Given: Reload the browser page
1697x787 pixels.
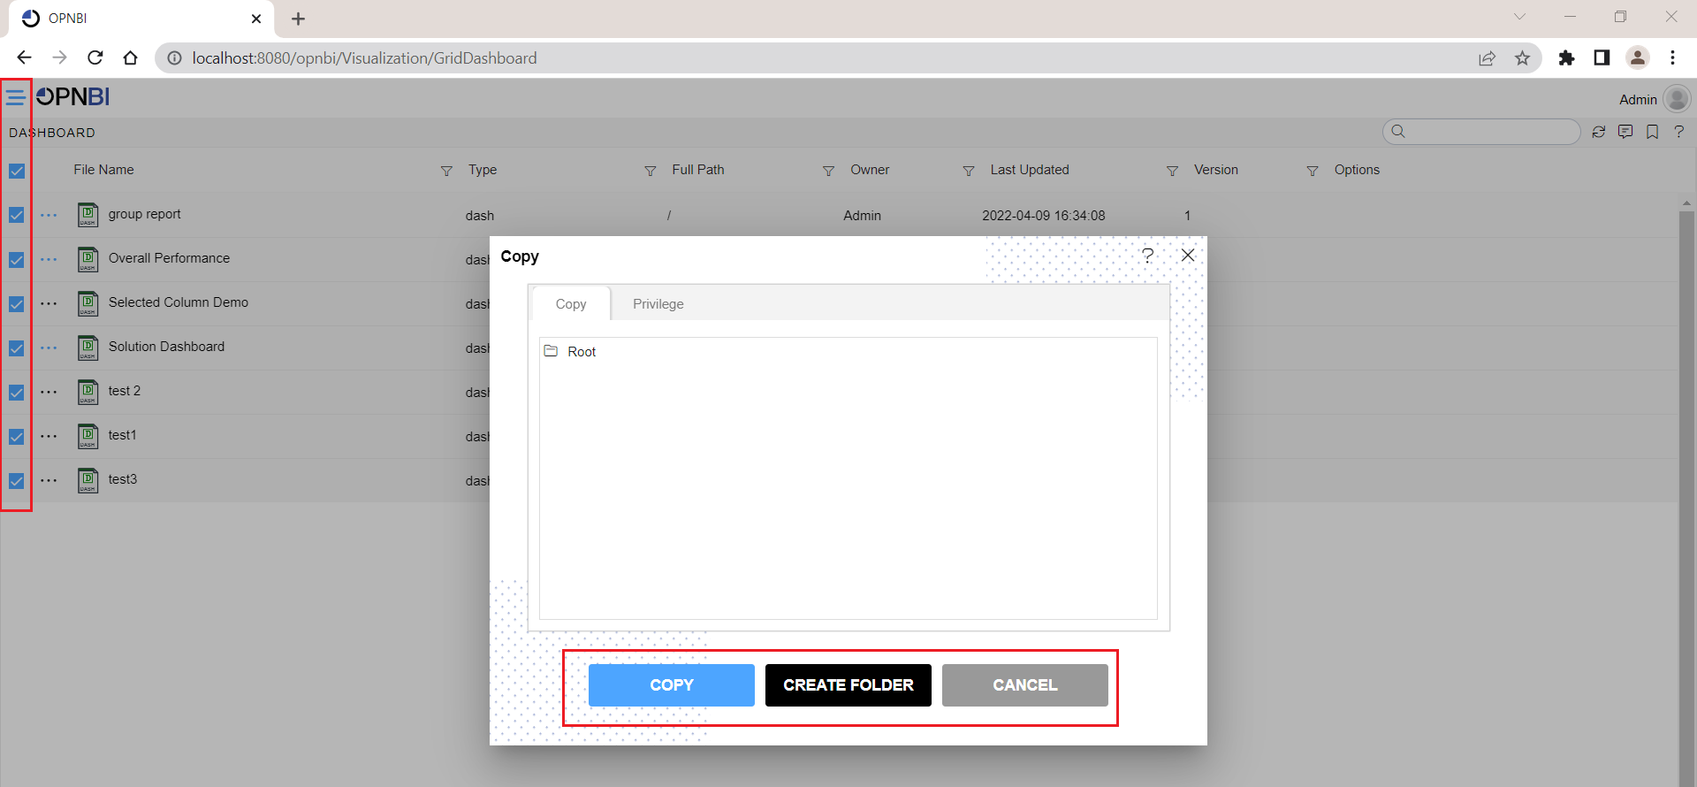Looking at the screenshot, I should 95,57.
